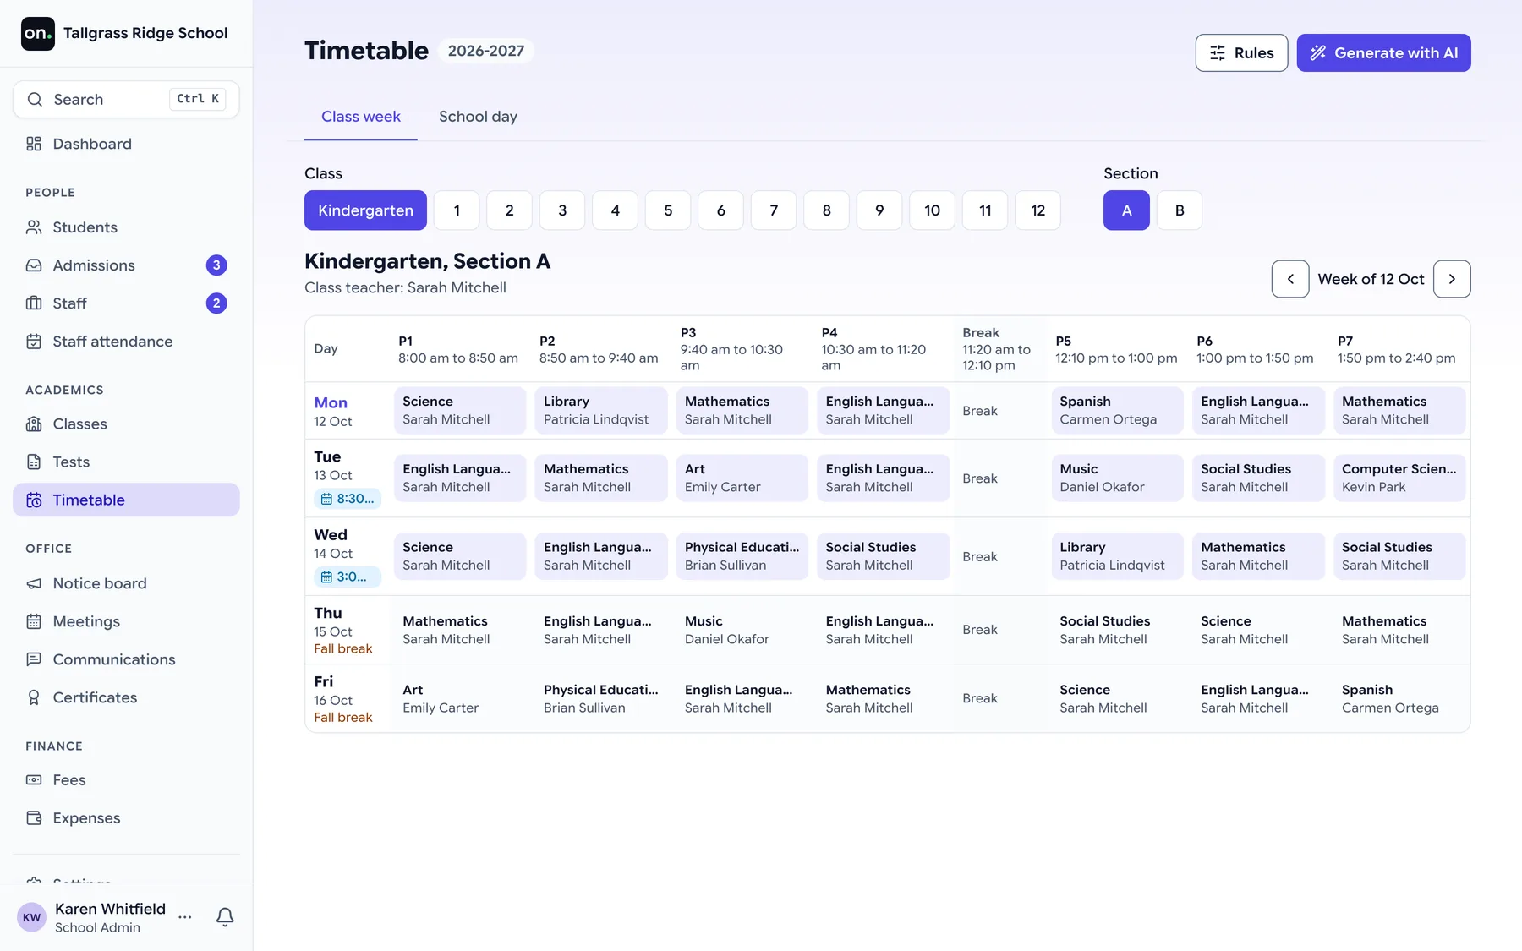1522x951 pixels.
Task: Select class 12
Action: tap(1037, 210)
